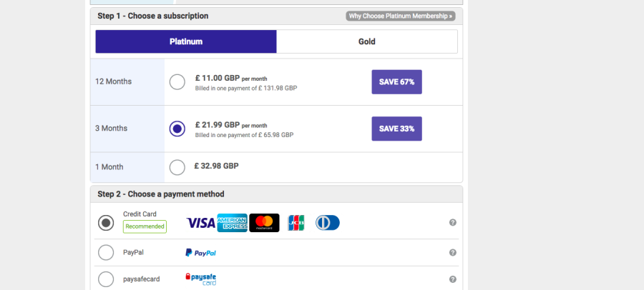
Task: Open the help icon for PayPal
Action: (x=453, y=252)
